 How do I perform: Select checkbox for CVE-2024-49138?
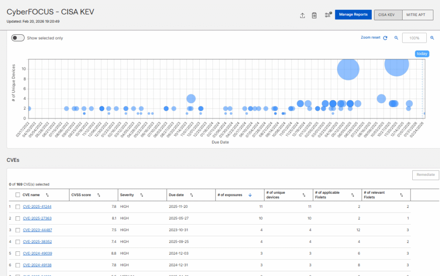tap(18, 265)
